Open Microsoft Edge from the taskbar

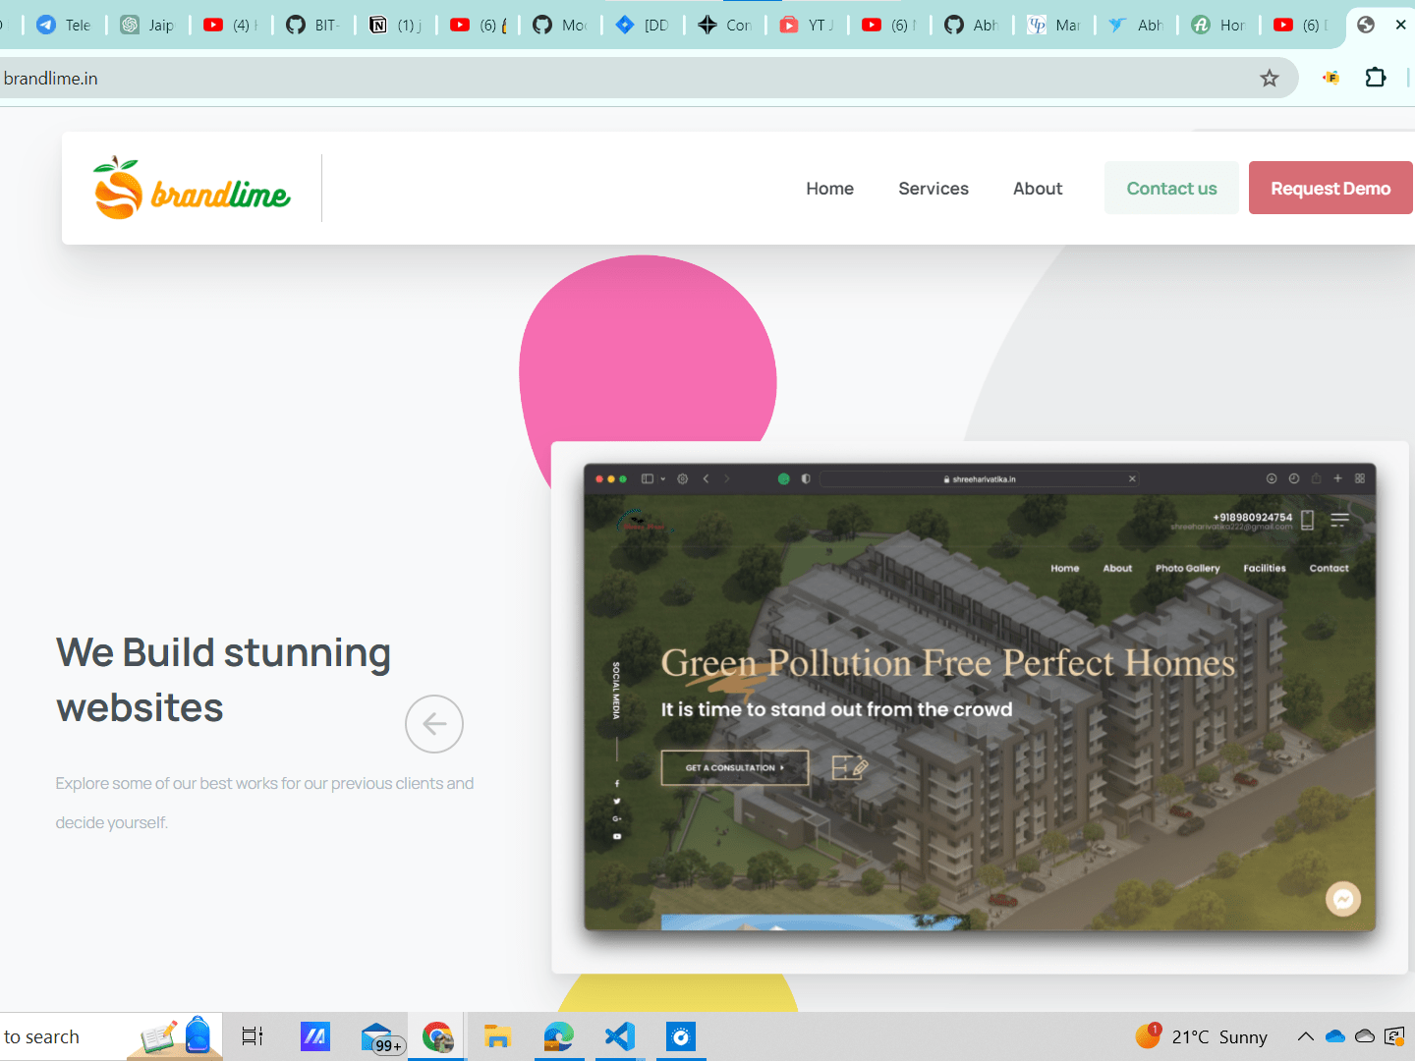(x=558, y=1036)
